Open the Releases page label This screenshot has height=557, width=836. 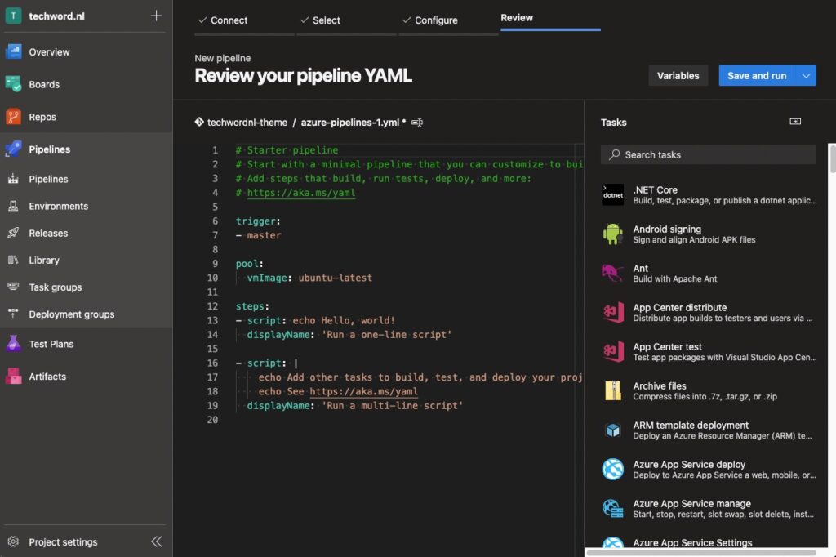(x=48, y=233)
